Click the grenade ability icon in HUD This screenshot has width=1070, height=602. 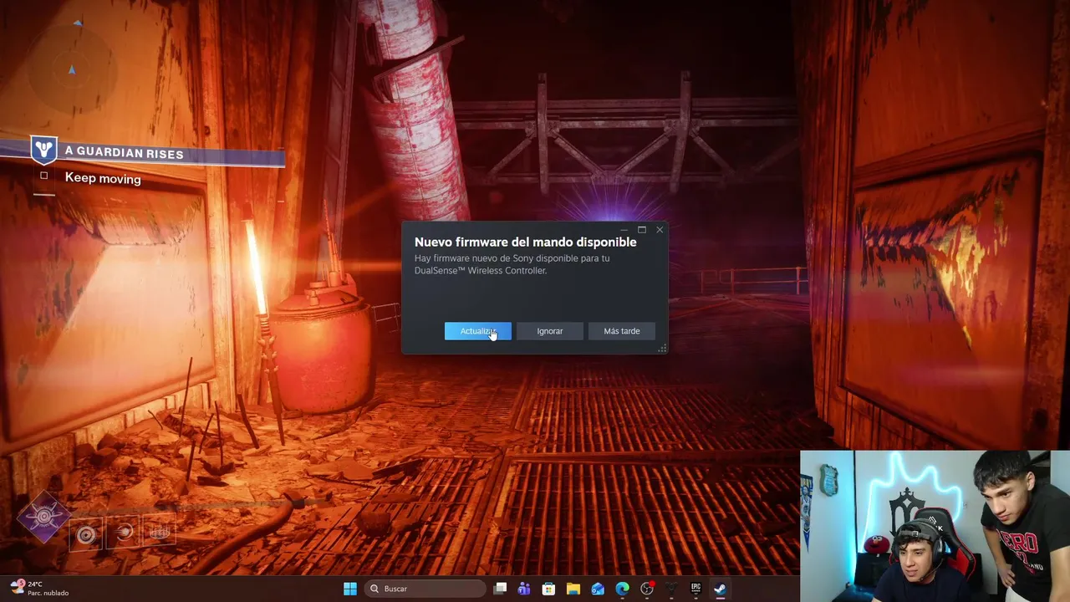(86, 535)
